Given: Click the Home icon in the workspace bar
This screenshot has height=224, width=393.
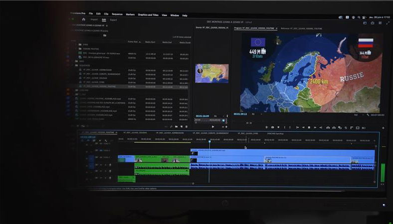Looking at the screenshot, I should point(84,20).
